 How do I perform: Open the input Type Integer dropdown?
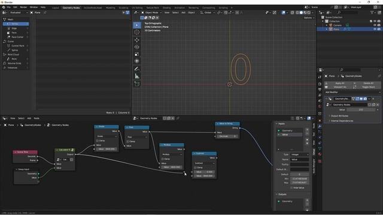(x=299, y=155)
